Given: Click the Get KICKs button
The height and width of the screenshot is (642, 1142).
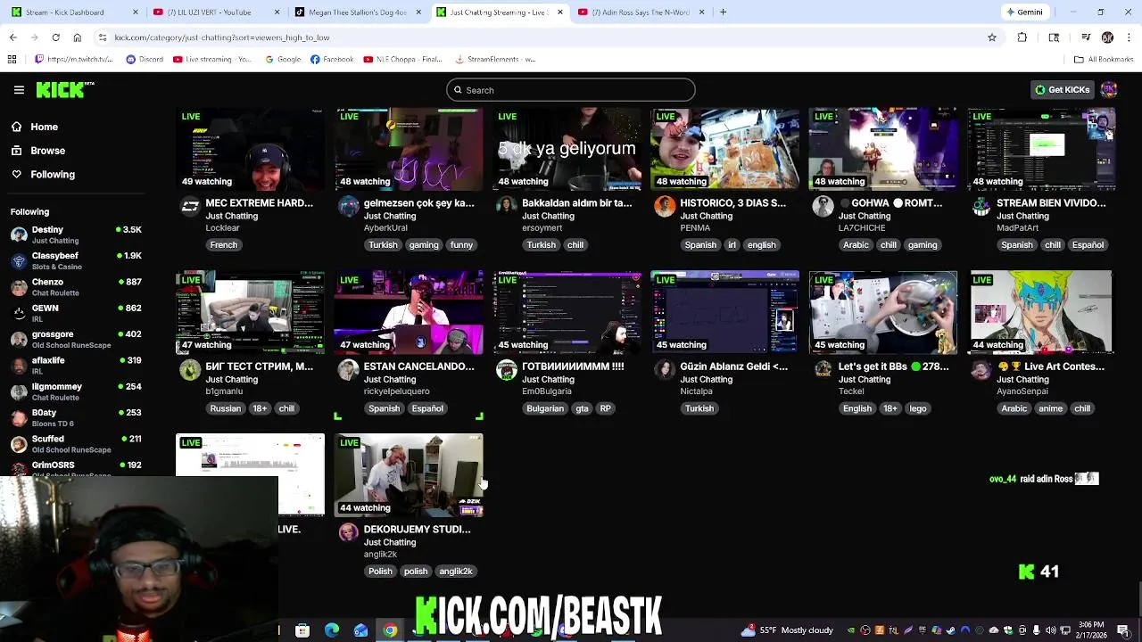Looking at the screenshot, I should coord(1062,90).
